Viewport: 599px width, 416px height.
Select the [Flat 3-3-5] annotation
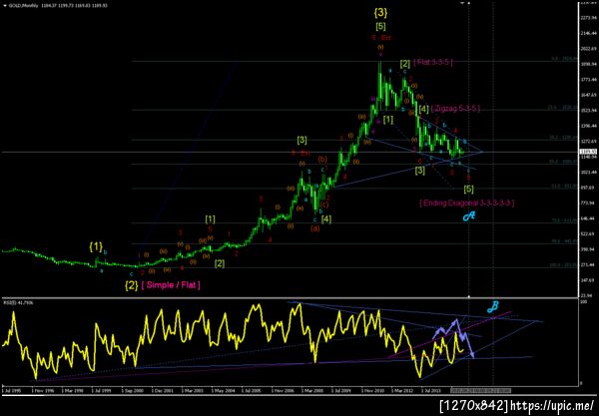[433, 62]
